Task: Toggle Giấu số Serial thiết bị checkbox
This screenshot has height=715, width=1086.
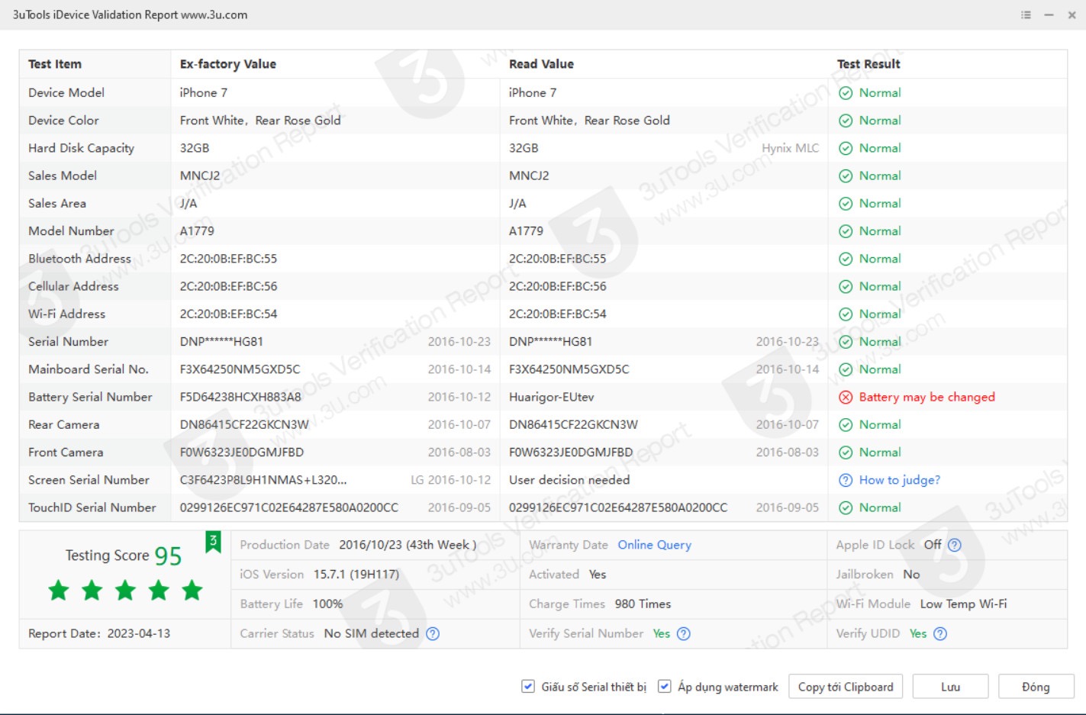Action: pos(528,687)
